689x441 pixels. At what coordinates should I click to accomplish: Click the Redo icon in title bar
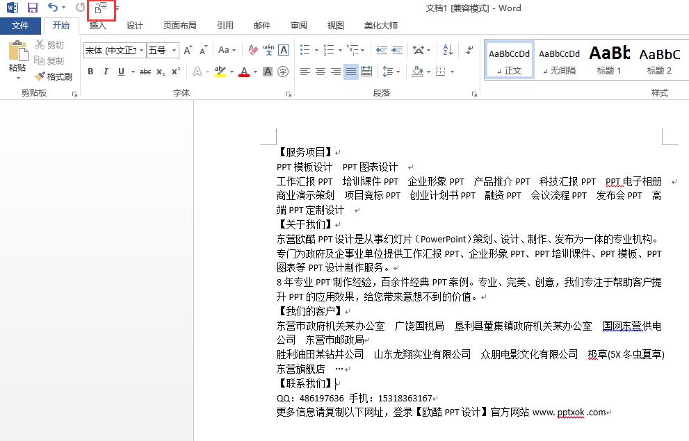[80, 8]
